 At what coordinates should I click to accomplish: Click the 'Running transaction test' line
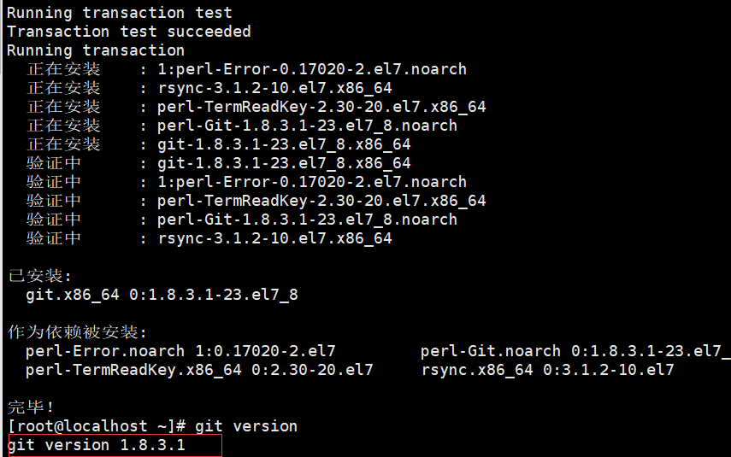(120, 13)
